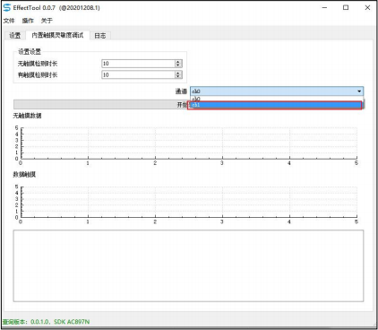Open the 文件 menu
This screenshot has height=330, width=378.
pyautogui.click(x=9, y=21)
